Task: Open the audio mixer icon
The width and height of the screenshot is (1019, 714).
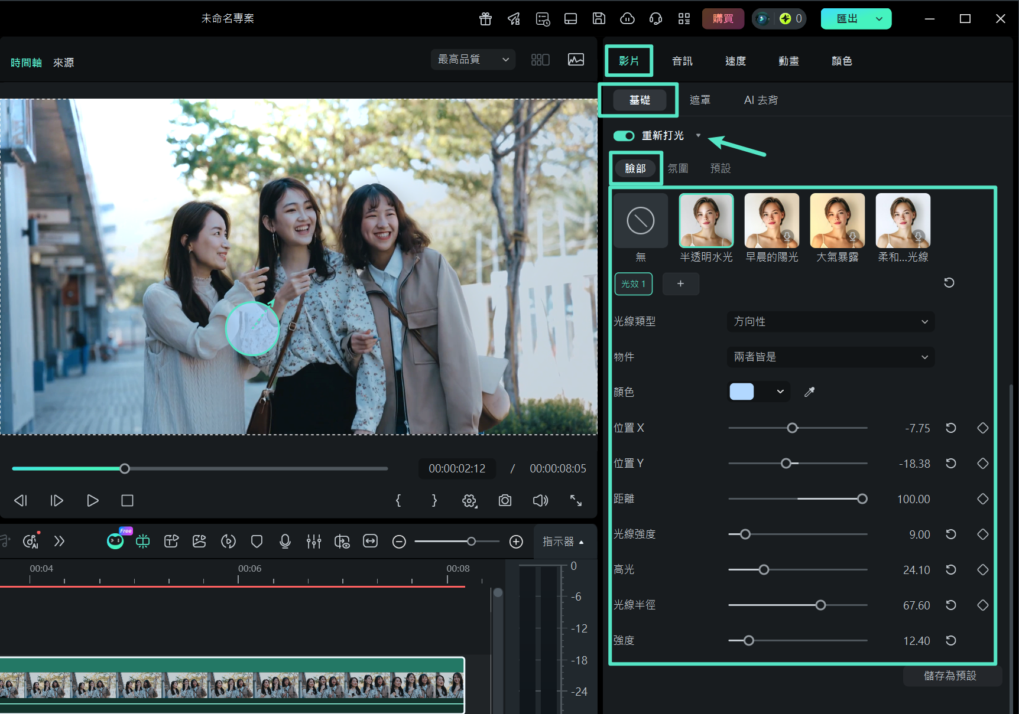Action: 314,542
